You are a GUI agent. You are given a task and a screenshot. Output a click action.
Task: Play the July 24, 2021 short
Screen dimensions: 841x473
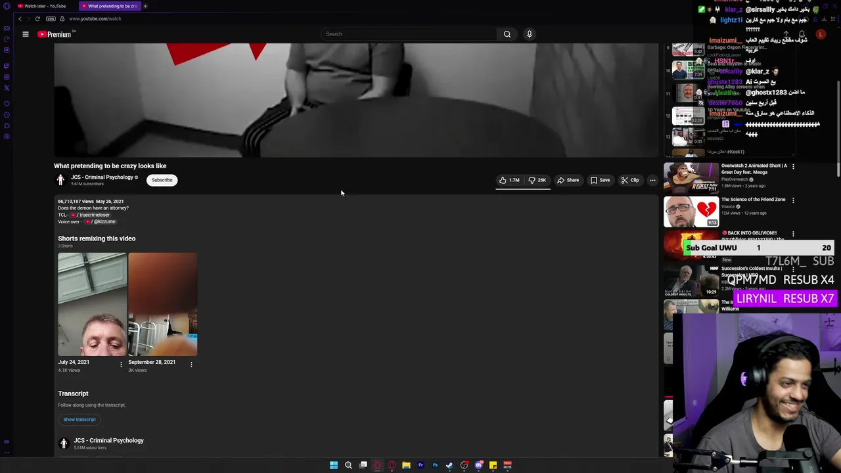(92, 304)
